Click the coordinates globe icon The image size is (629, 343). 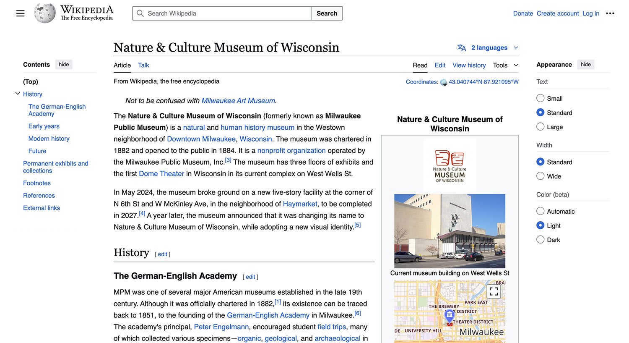coord(444,82)
